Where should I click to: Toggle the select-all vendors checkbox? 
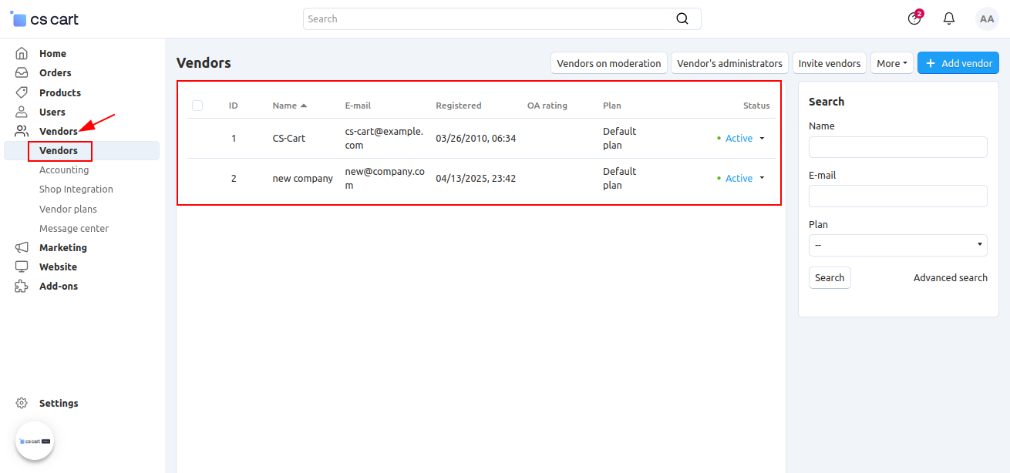197,106
